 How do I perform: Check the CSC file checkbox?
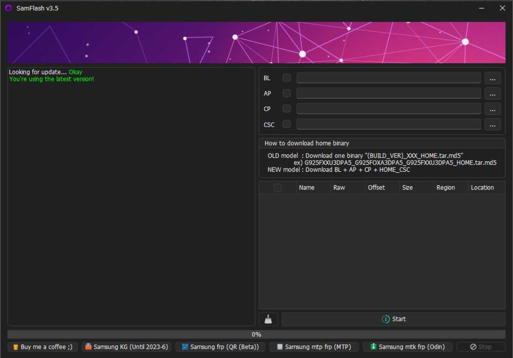(x=287, y=124)
